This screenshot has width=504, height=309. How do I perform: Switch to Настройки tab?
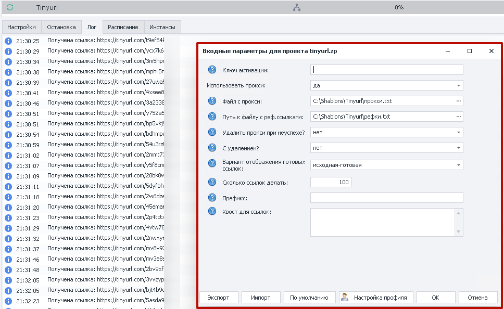21,27
